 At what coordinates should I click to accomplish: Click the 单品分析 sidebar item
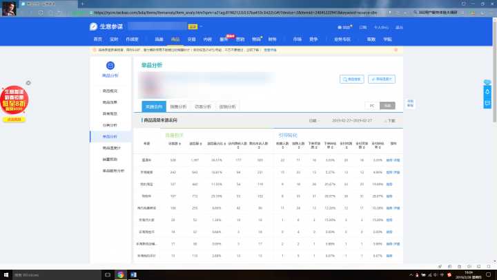click(x=110, y=137)
